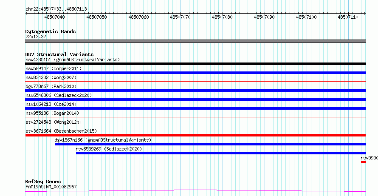Select the small red nsv5950 variant block
Screen dimensions: 378x196
coord(364,162)
